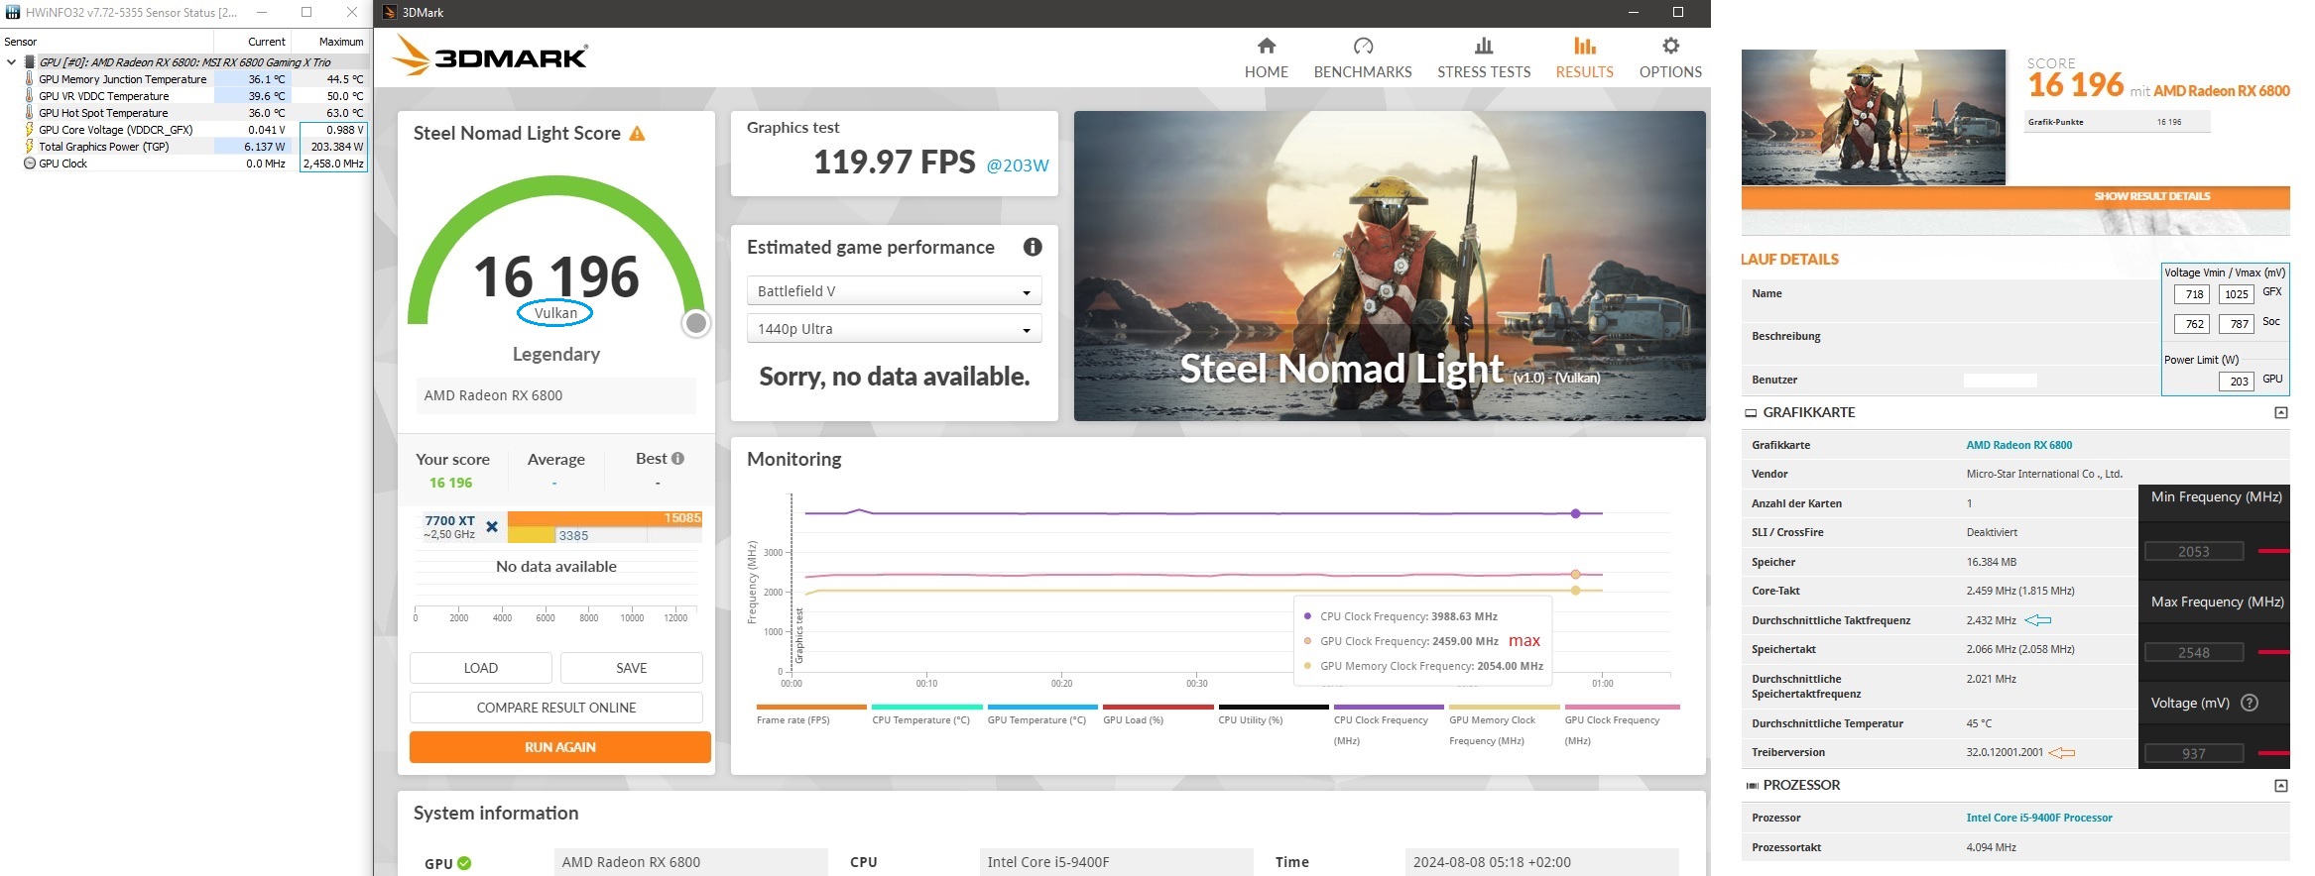The image size is (2315, 876).
Task: Click the GRAFIKKARTE section icon
Action: click(1751, 412)
